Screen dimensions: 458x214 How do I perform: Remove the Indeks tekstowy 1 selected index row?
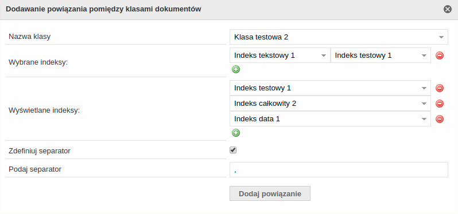tap(440, 56)
